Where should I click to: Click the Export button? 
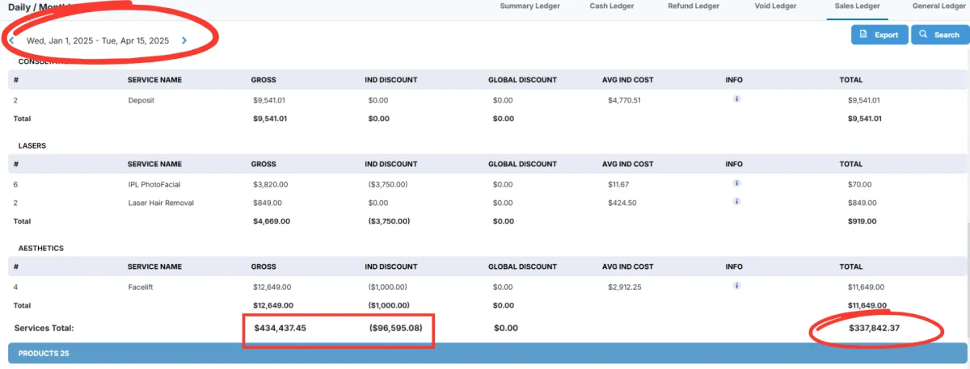click(879, 35)
